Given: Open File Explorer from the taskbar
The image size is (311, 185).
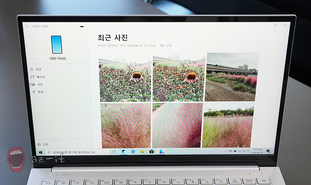Looking at the screenshot, I should click(142, 152).
